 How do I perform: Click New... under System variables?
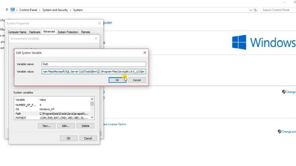pos(47,126)
